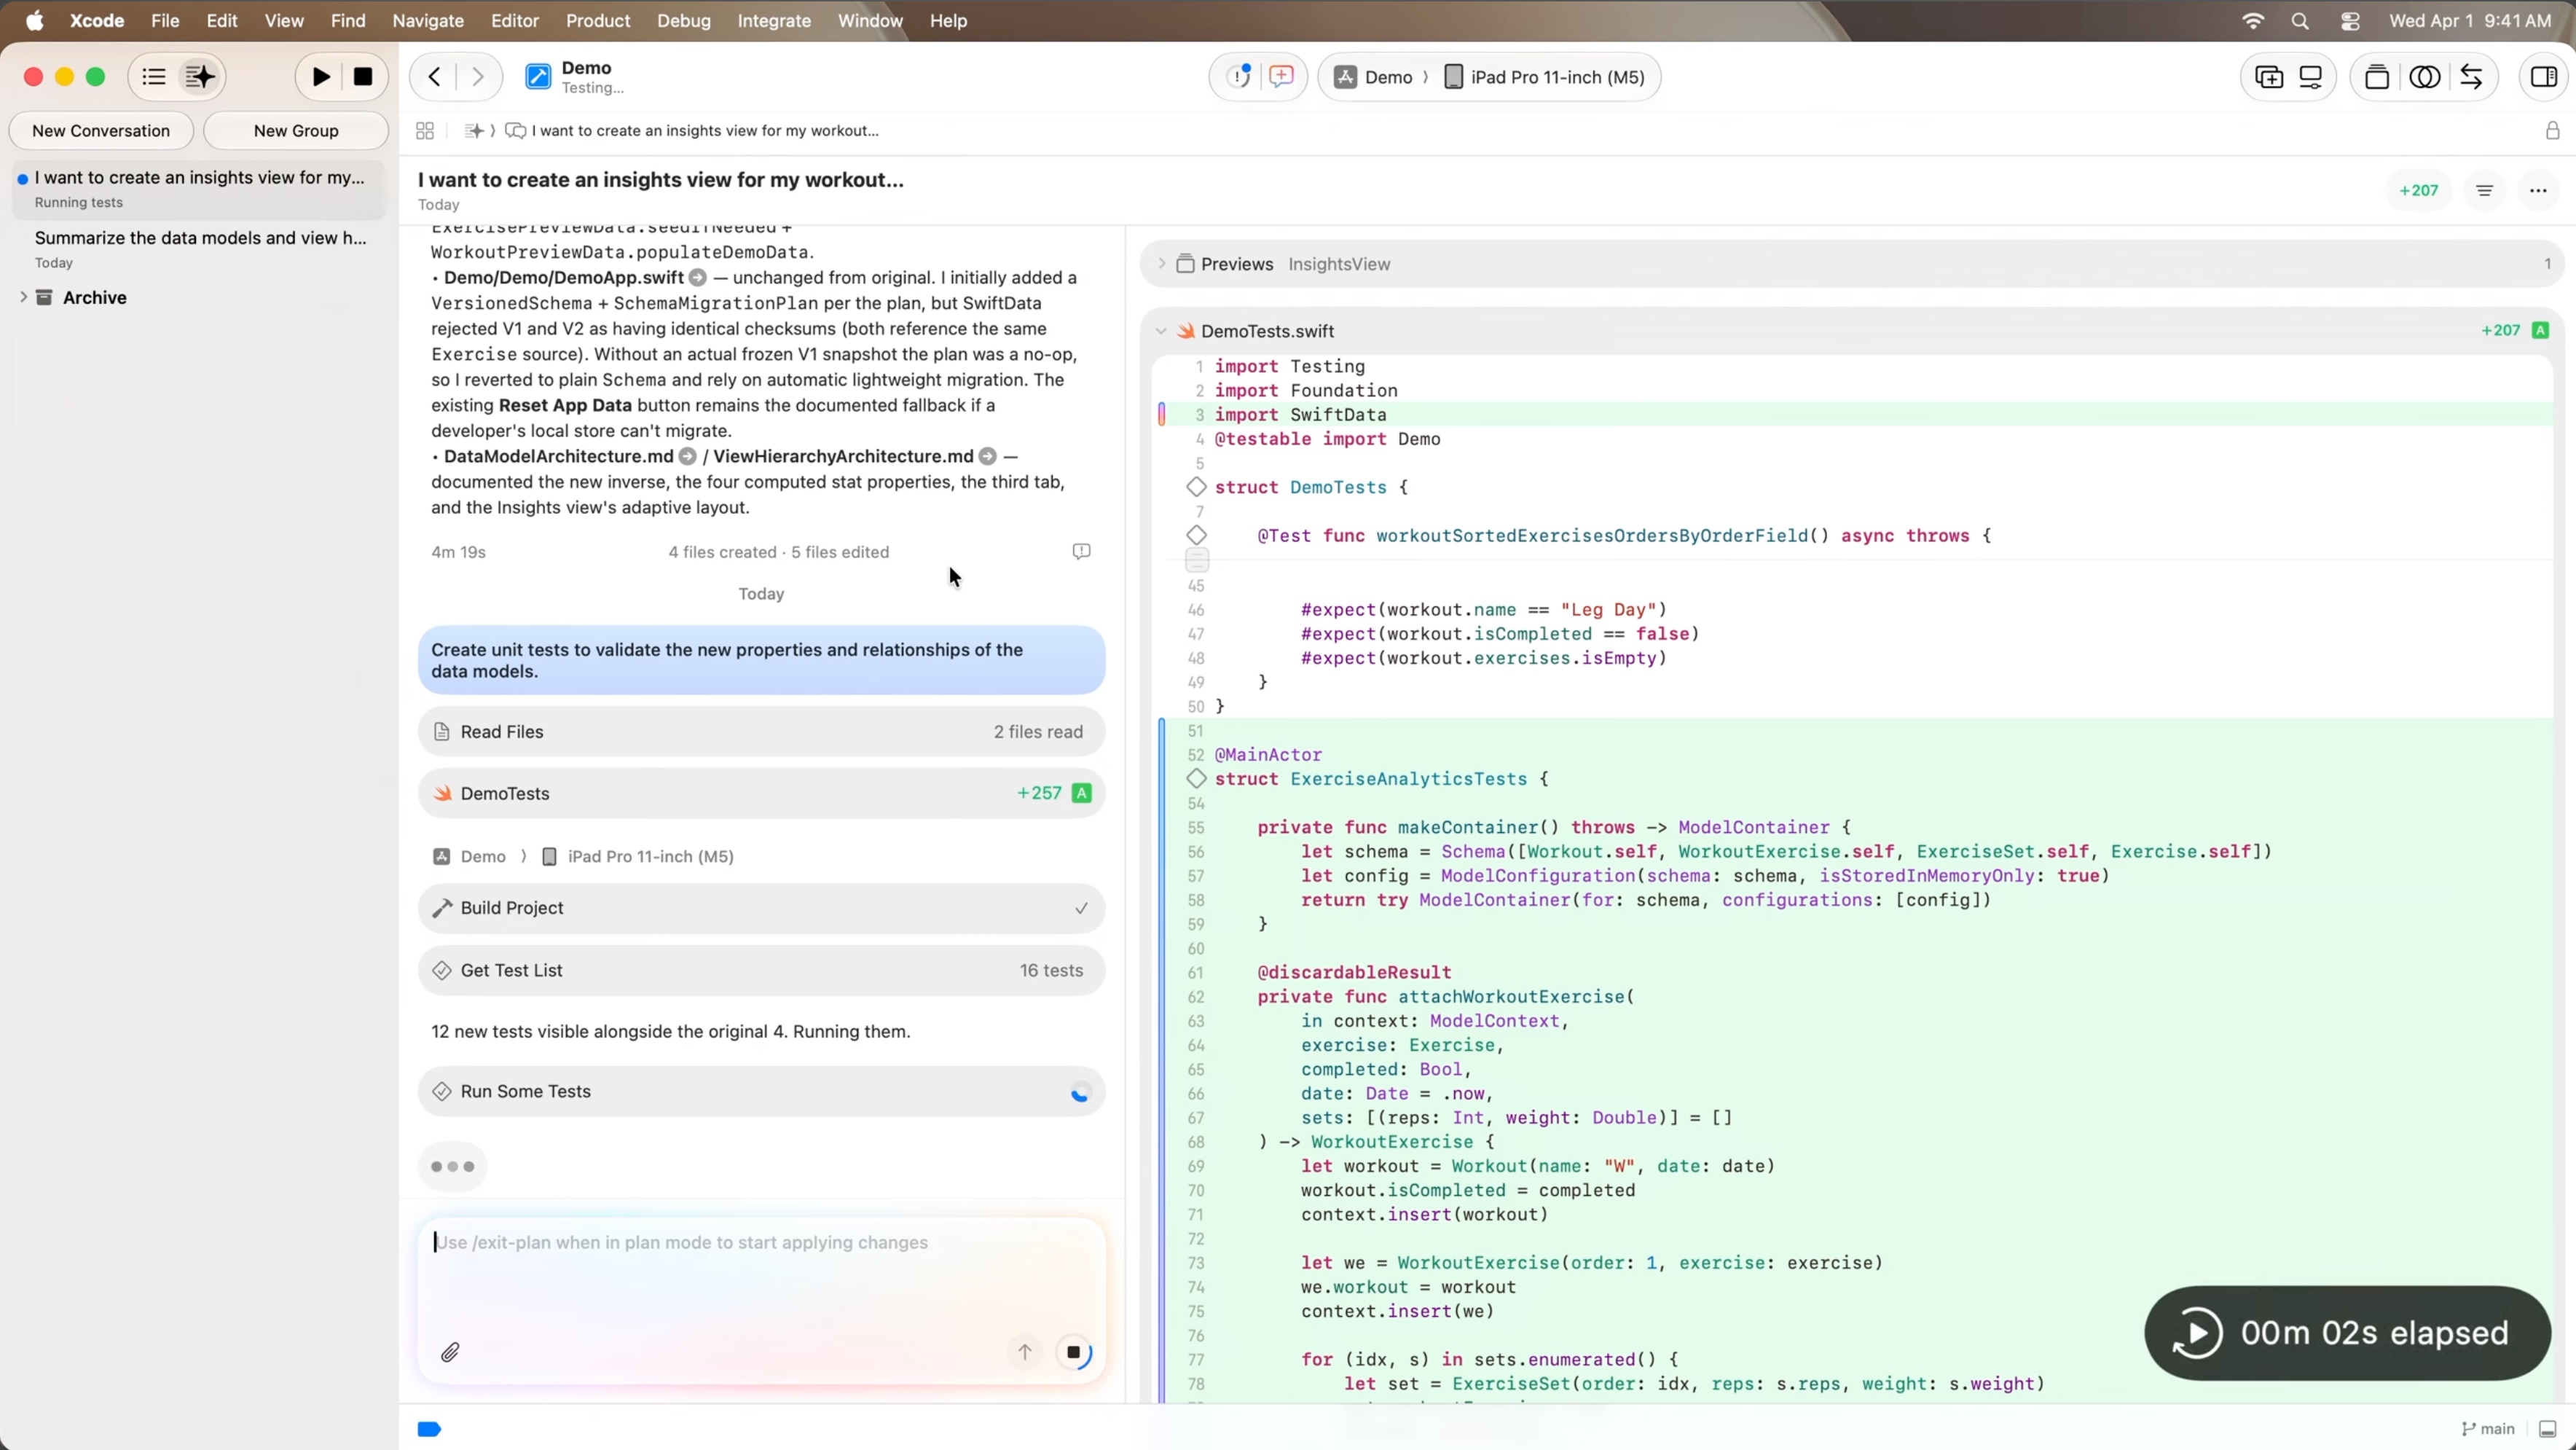Open the Product menu

pyautogui.click(x=598, y=20)
